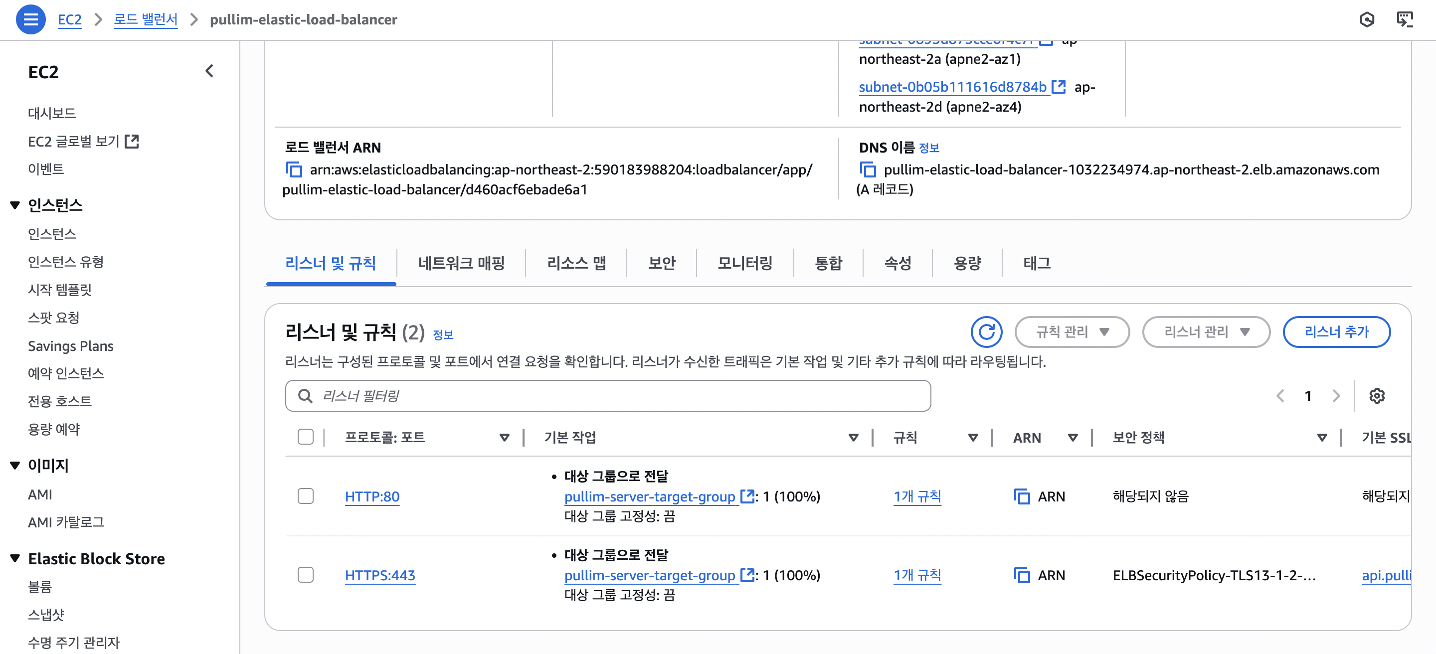Switch to the 네트워크 매핑 tab
This screenshot has width=1436, height=654.
[x=461, y=263]
